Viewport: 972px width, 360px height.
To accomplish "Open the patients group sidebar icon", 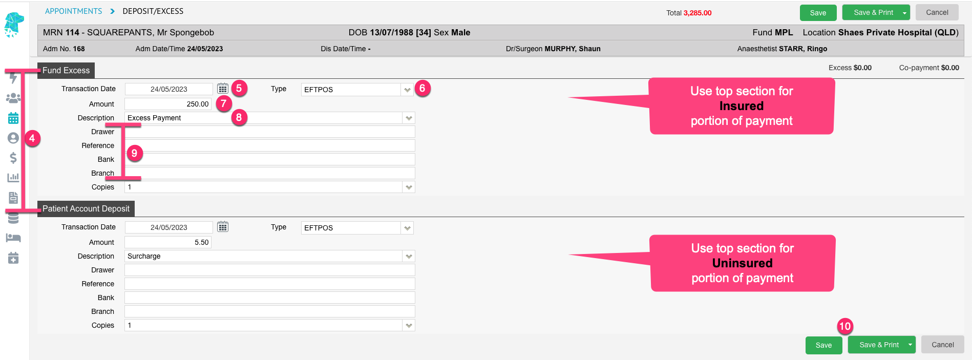I will [13, 98].
